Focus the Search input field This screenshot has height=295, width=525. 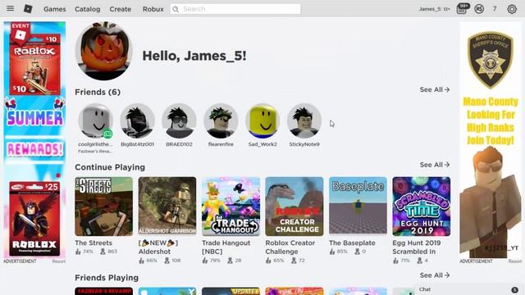coord(235,9)
